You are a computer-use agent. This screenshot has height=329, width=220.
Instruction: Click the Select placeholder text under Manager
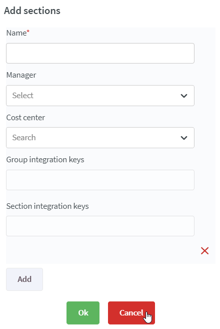[23, 96]
